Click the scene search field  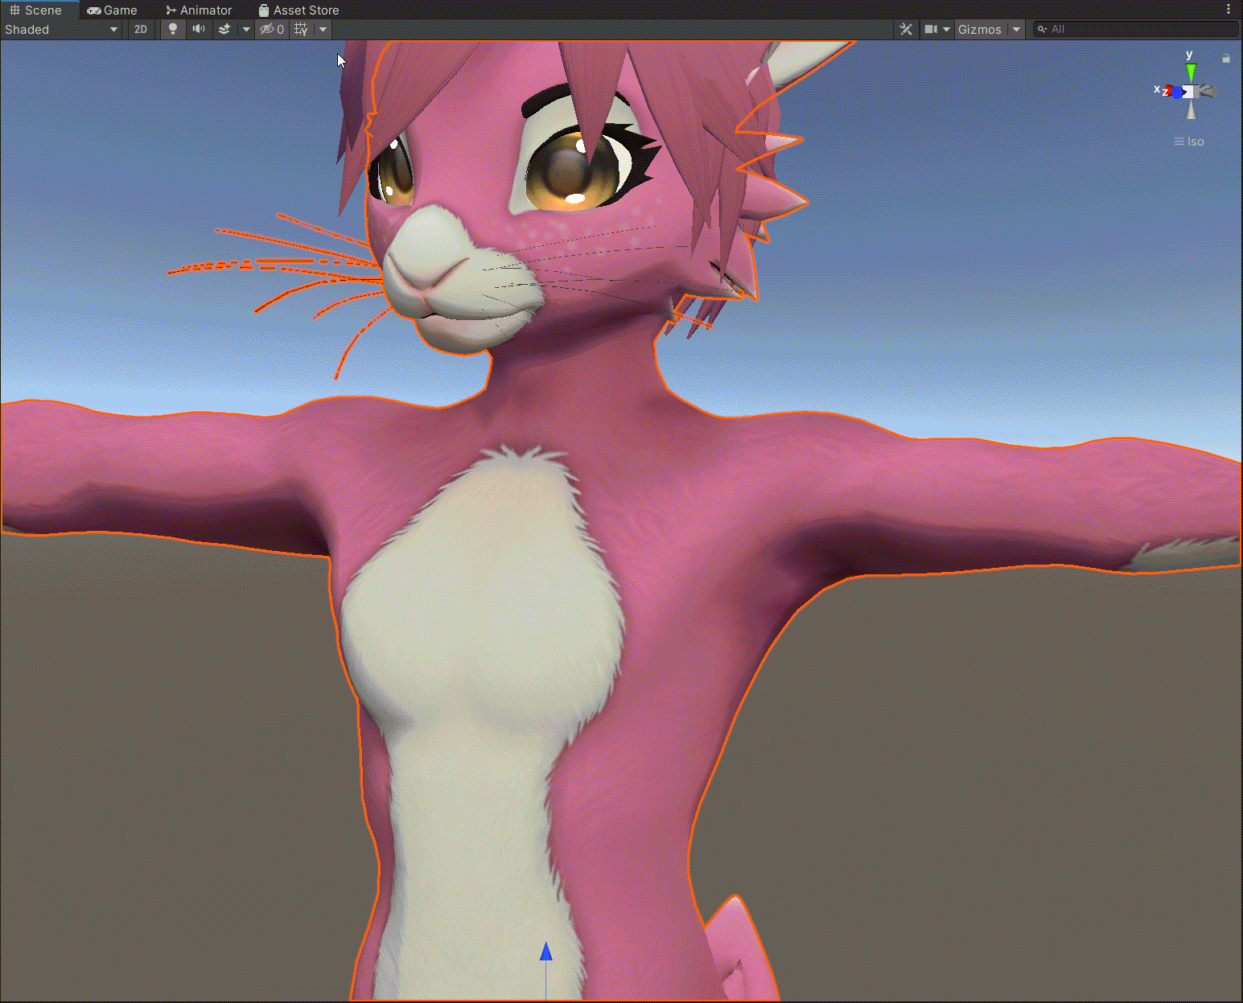(1135, 30)
